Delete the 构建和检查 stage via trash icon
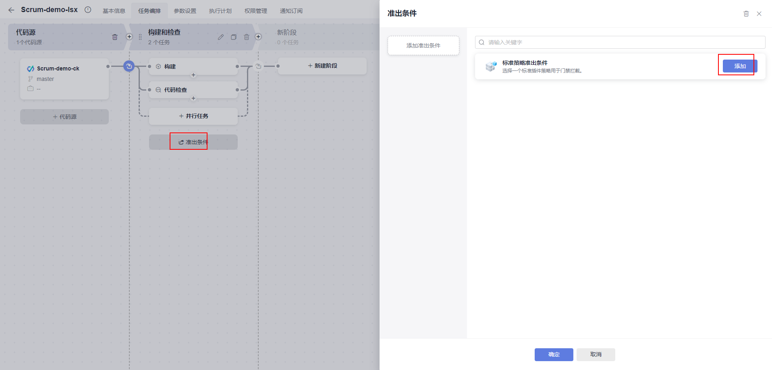 pyautogui.click(x=247, y=37)
